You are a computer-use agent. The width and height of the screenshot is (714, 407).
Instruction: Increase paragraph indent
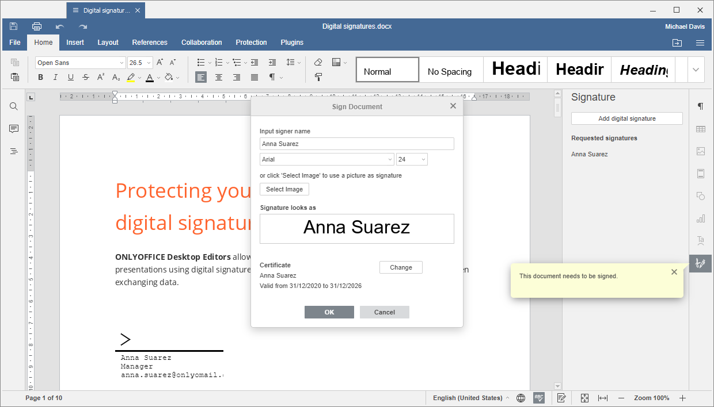272,62
